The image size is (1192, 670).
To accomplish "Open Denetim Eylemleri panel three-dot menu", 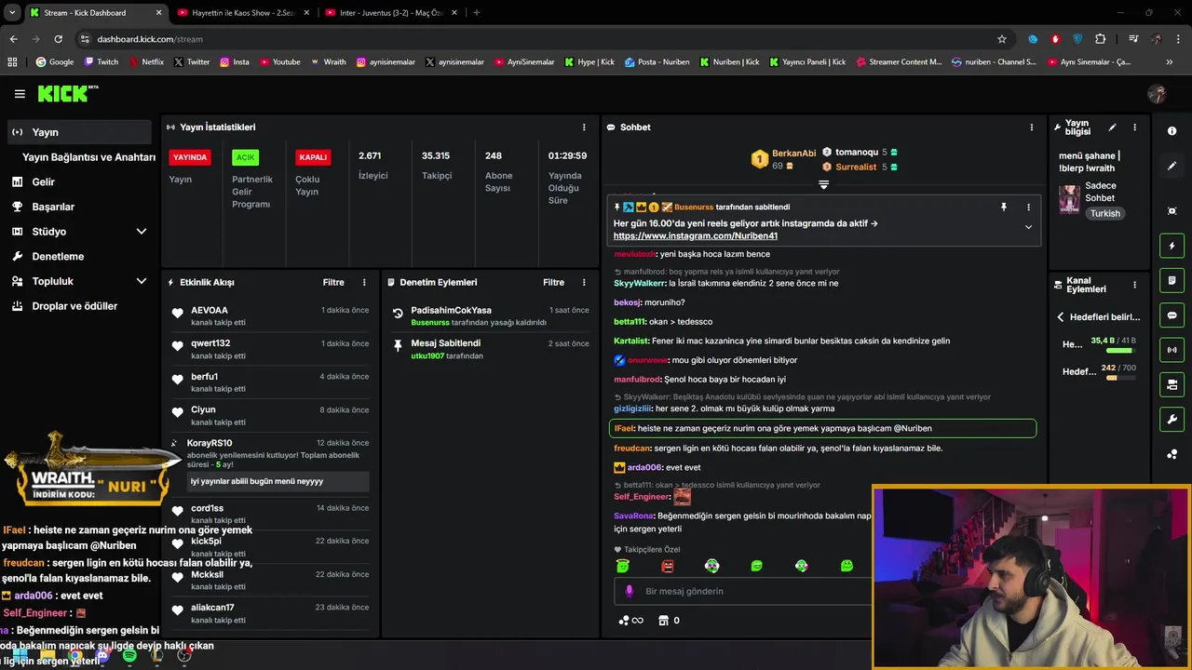I will point(584,282).
